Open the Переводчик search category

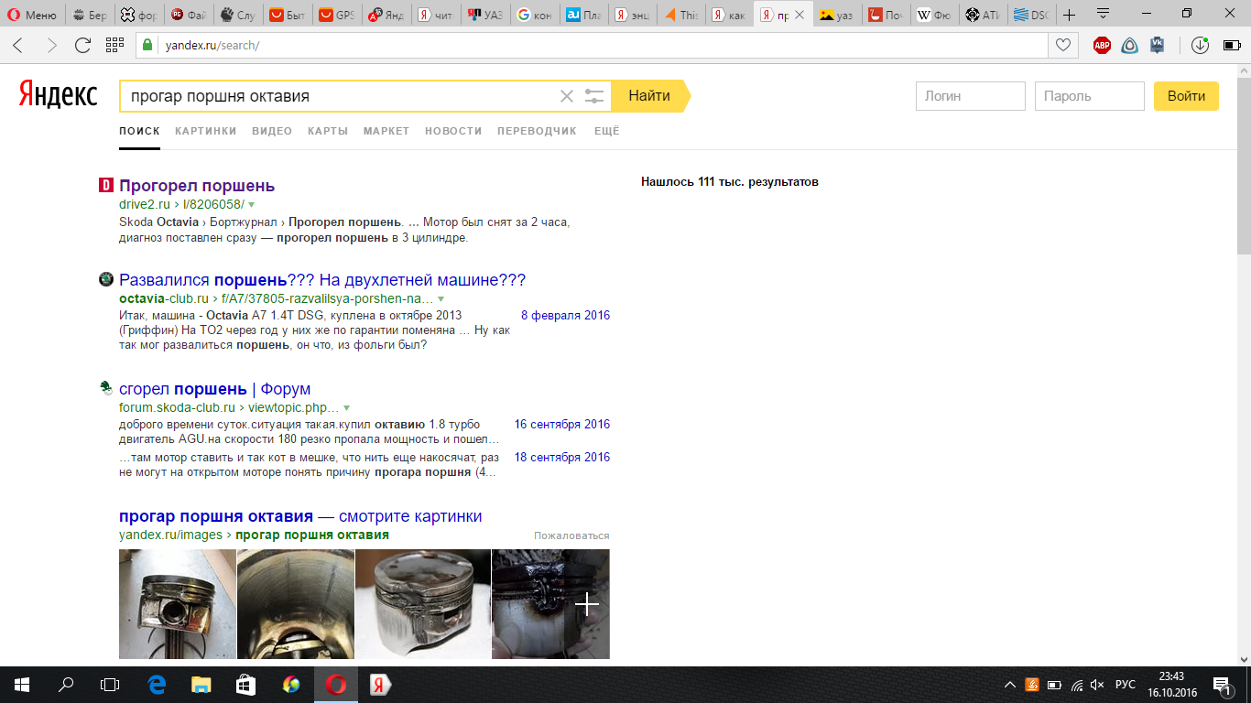538,131
